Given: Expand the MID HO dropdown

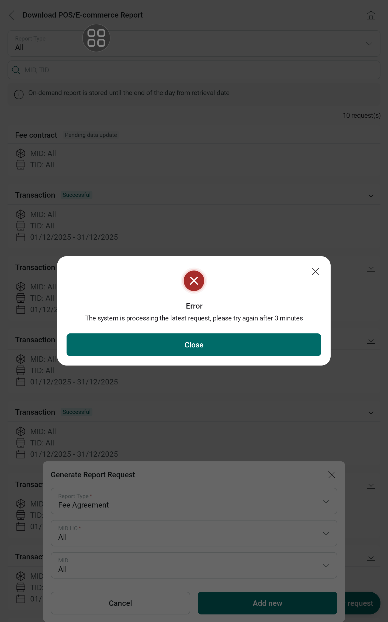Looking at the screenshot, I should [x=194, y=533].
